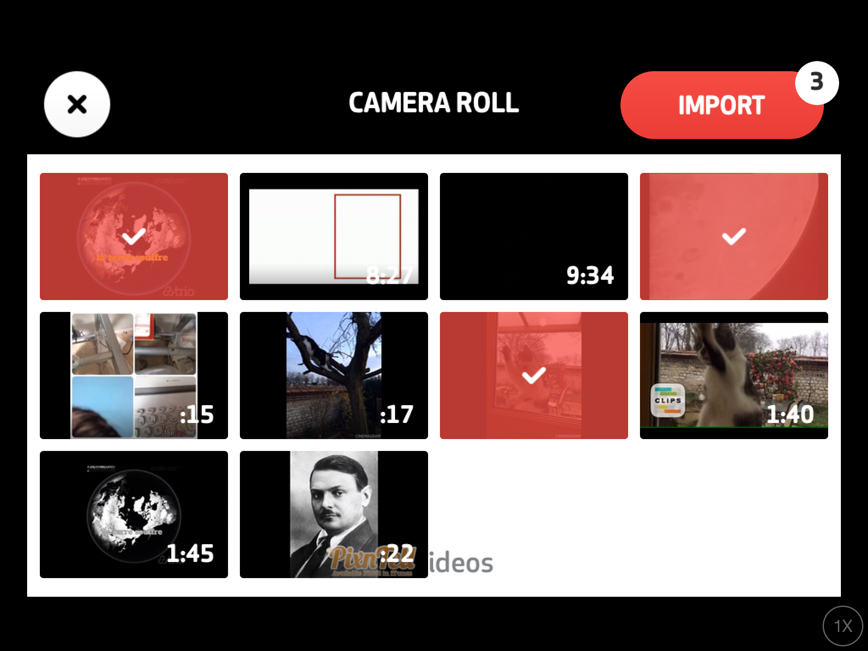This screenshot has width=868, height=651.
Task: Pick the :15 collage video
Action: [x=134, y=376]
